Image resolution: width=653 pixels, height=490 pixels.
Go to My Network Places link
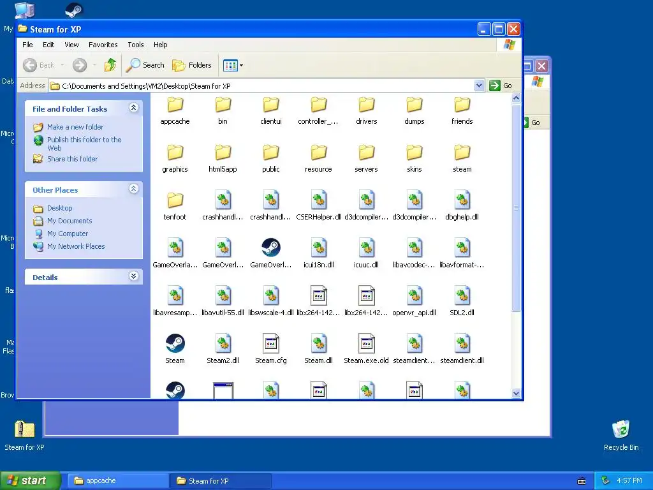76,246
